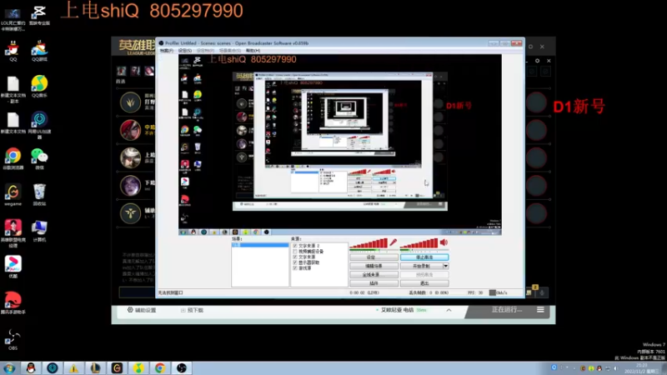Open the yellow warning triangle taskbar icon
The height and width of the screenshot is (375, 667).
tap(74, 367)
